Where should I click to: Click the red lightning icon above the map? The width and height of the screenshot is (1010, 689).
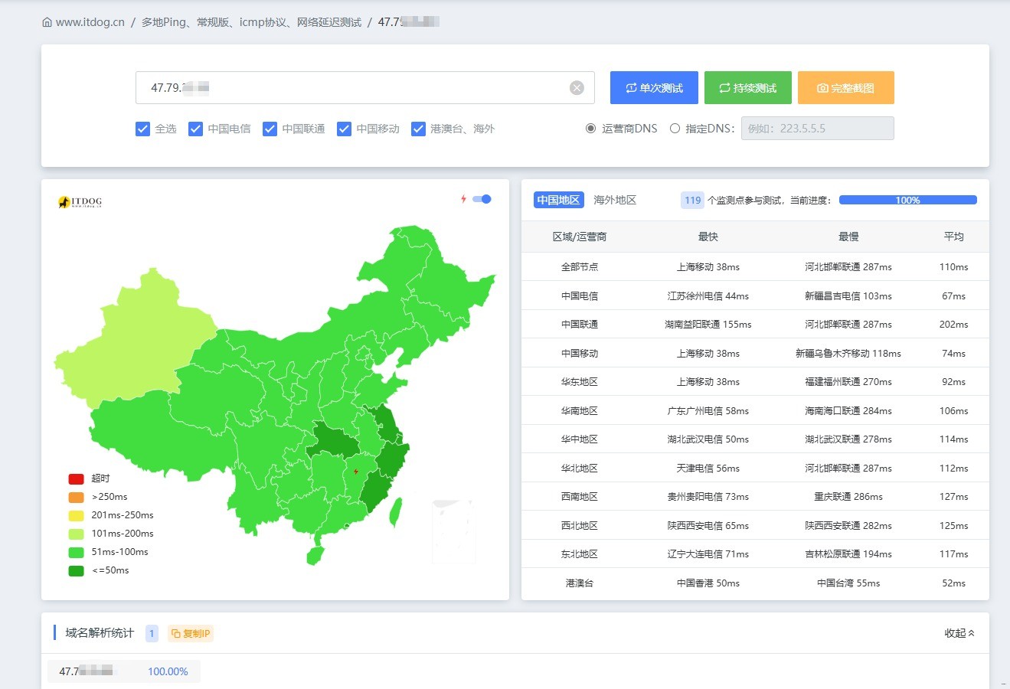coord(463,199)
